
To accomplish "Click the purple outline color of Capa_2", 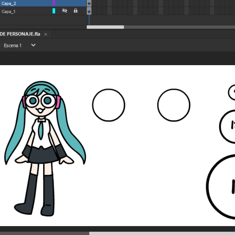I will click(x=54, y=3).
